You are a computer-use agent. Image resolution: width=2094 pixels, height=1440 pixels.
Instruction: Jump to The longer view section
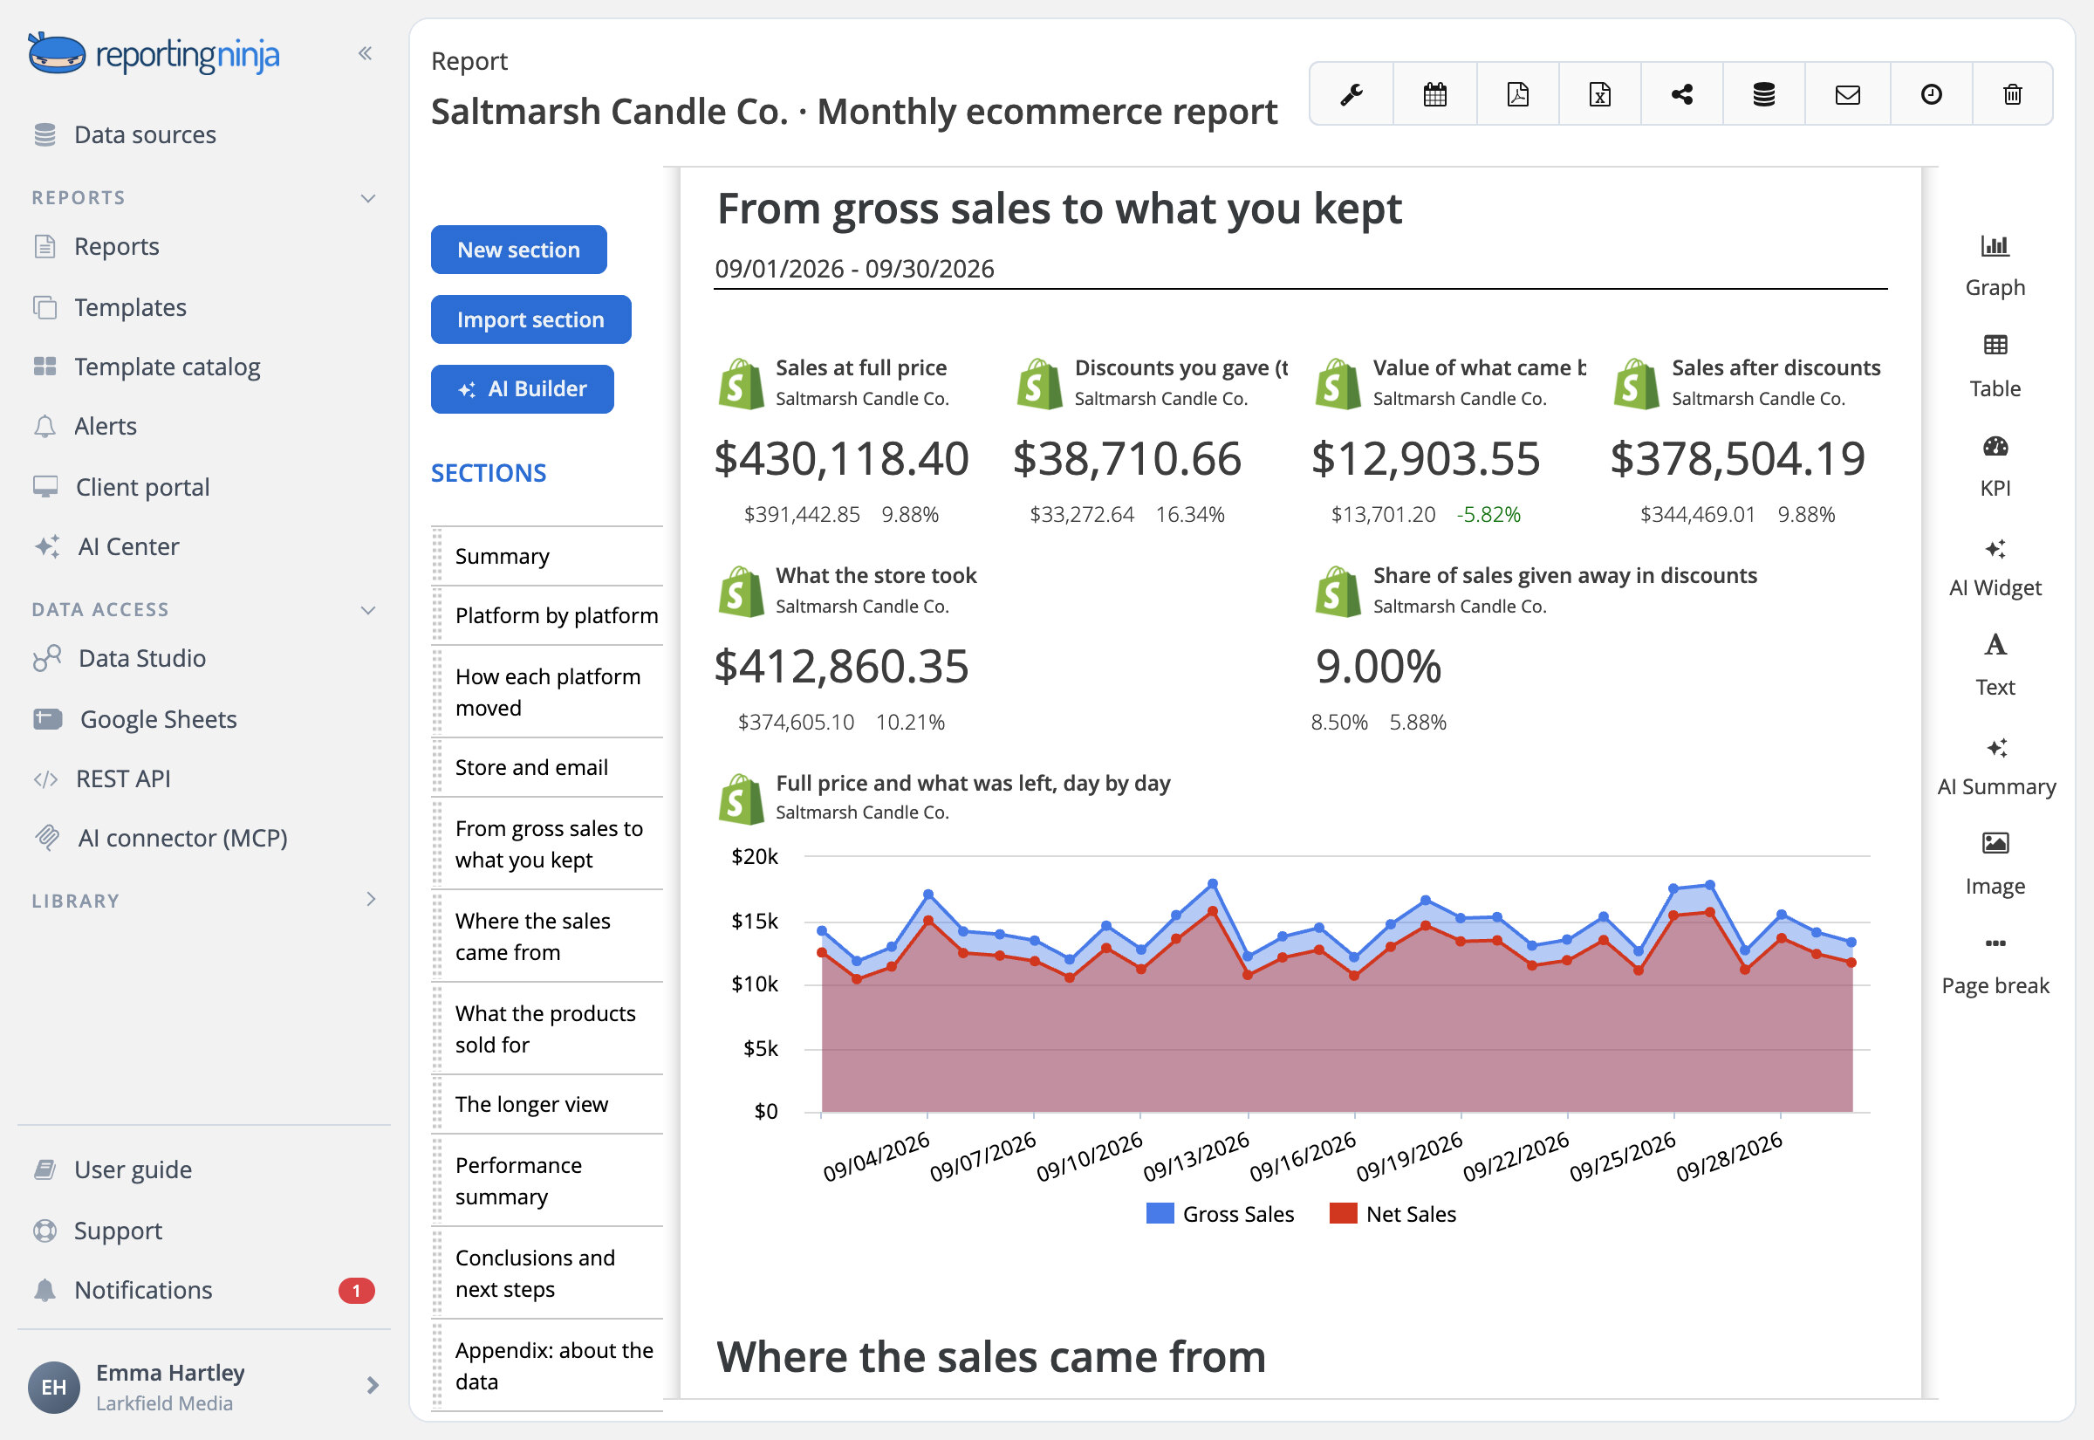pos(548,1104)
